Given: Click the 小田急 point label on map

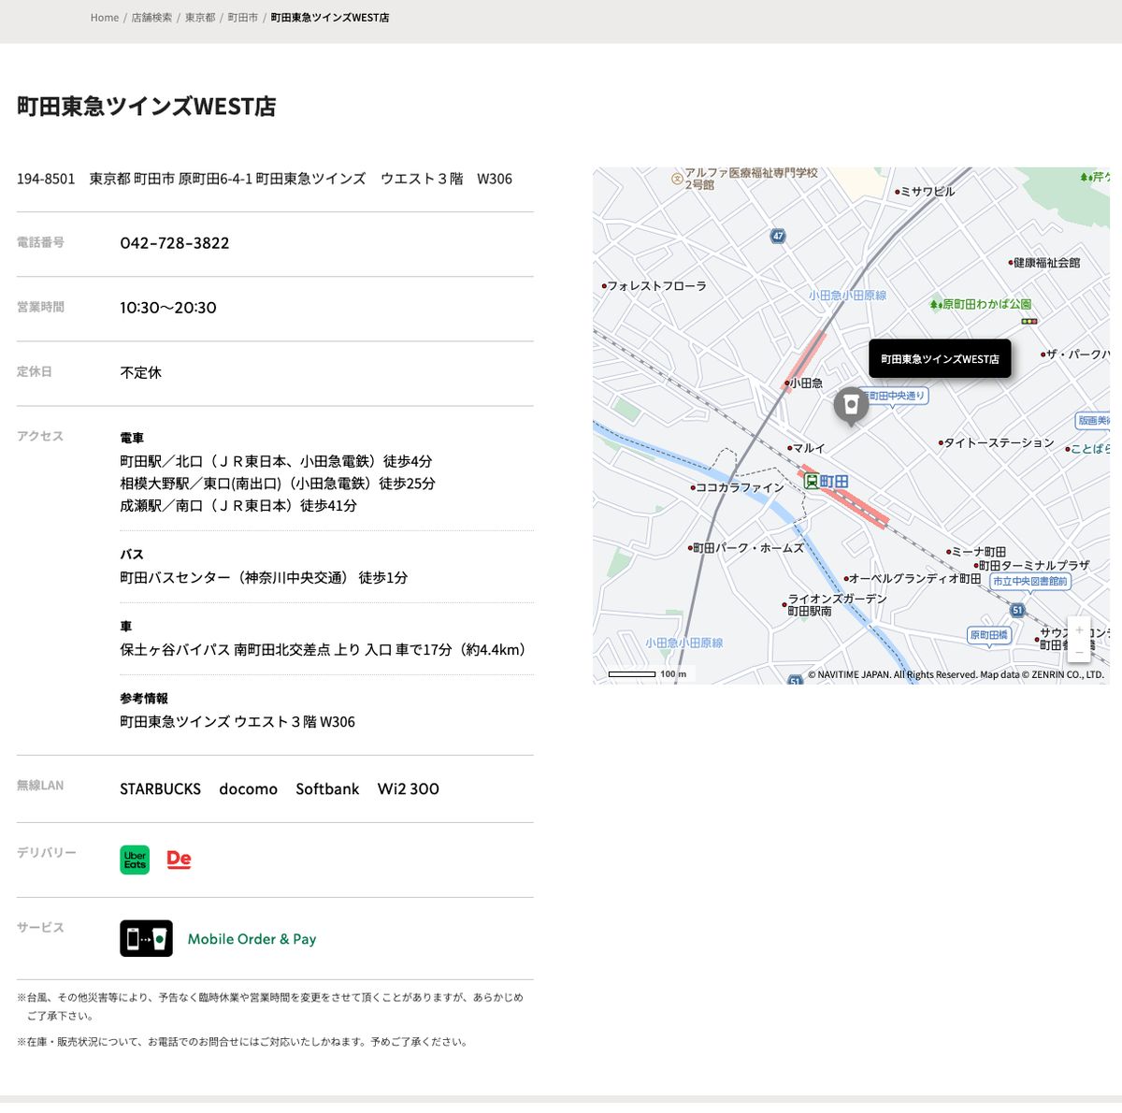Looking at the screenshot, I should coord(804,383).
